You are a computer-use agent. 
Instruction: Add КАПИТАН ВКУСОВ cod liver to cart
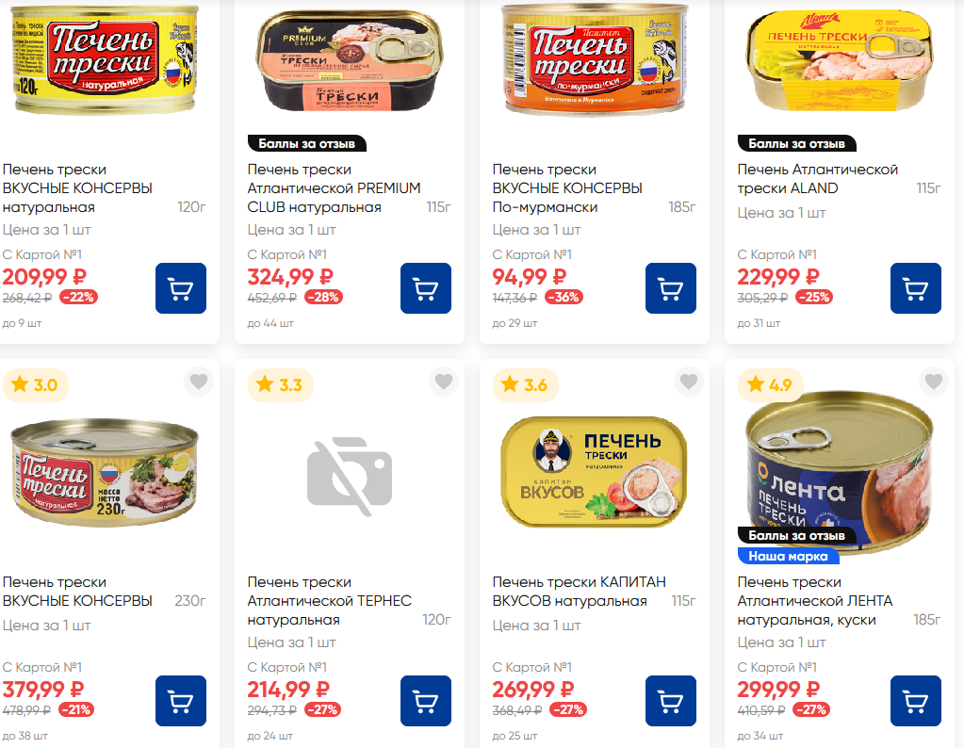(670, 701)
